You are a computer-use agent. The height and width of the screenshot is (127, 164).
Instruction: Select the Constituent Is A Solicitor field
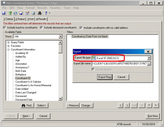point(28,82)
